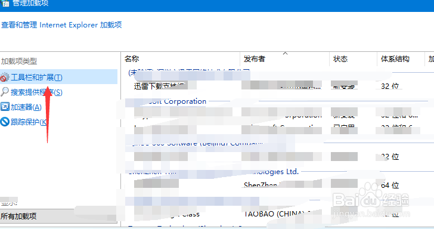Sort list by 名称 column header
This screenshot has height=229, width=434.
pyautogui.click(x=181, y=59)
